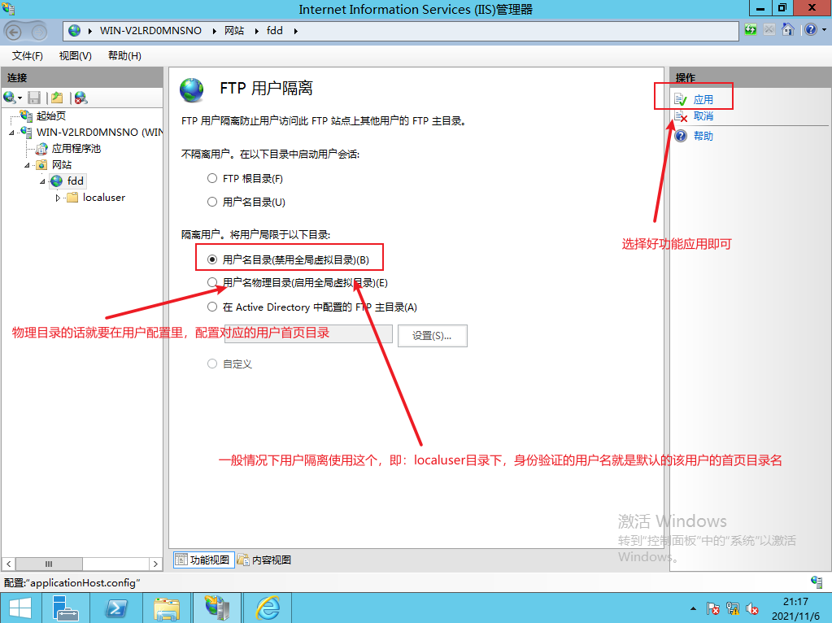Switch to 功能视图 tab
832x623 pixels.
[204, 560]
